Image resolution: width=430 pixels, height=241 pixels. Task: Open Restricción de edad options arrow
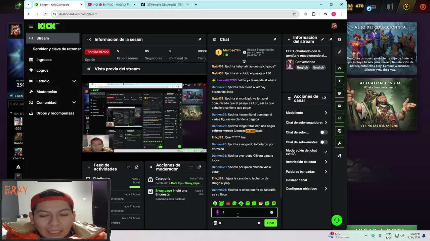pos(326,162)
